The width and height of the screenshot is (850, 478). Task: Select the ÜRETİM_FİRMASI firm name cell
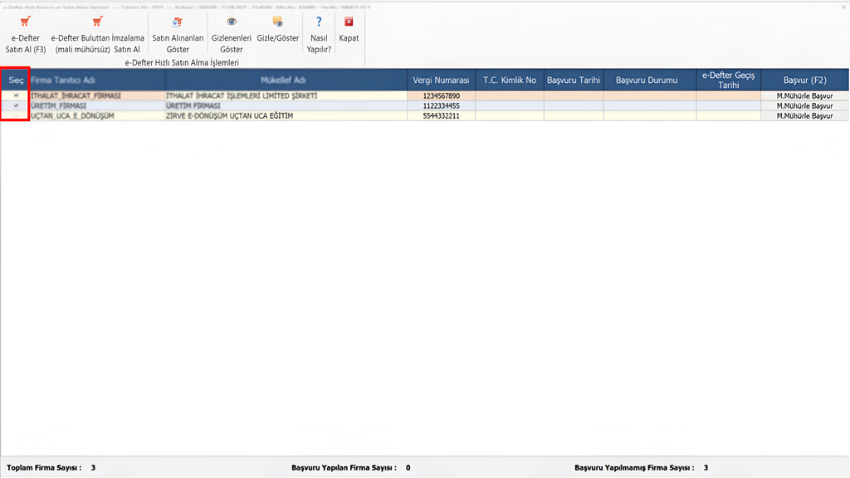[x=98, y=105]
